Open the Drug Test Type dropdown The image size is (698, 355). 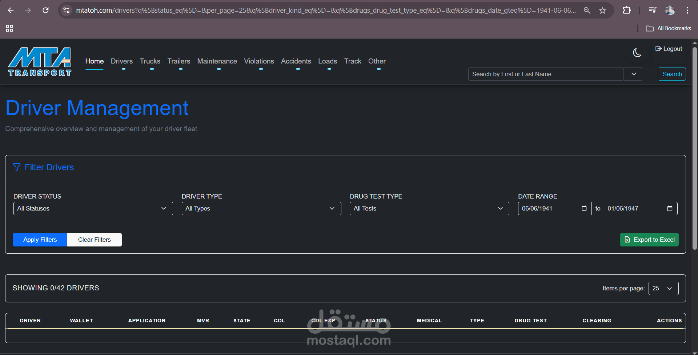tap(429, 208)
